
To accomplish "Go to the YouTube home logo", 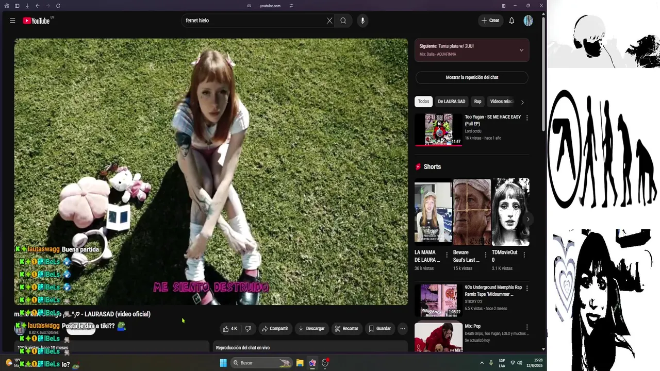I will [x=37, y=21].
